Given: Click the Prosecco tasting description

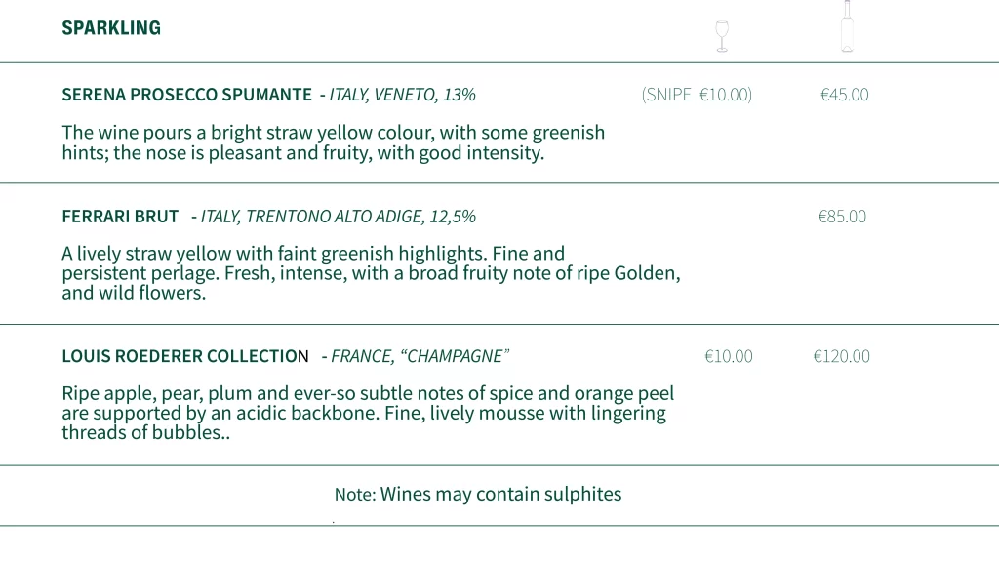Looking at the screenshot, I should [334, 142].
